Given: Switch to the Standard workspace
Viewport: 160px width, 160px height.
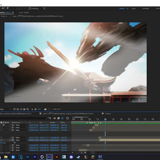Looking at the screenshot, I should pos(145,9).
